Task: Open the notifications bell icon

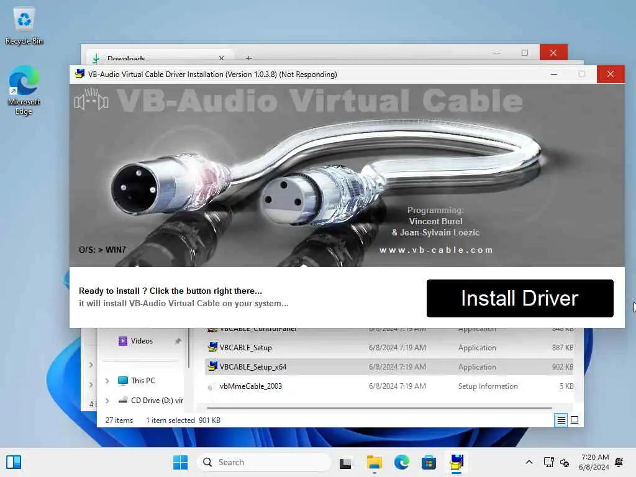Action: click(619, 462)
